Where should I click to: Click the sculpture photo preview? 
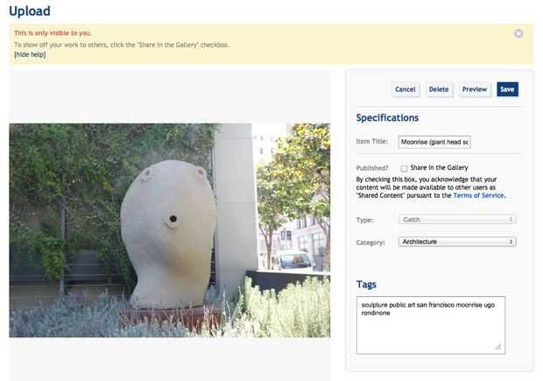[x=170, y=230]
